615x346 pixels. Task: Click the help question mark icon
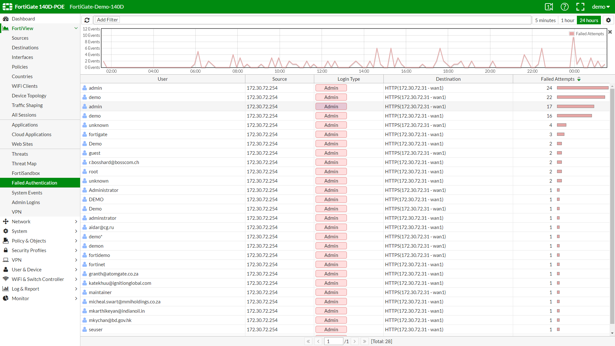pyautogui.click(x=564, y=7)
